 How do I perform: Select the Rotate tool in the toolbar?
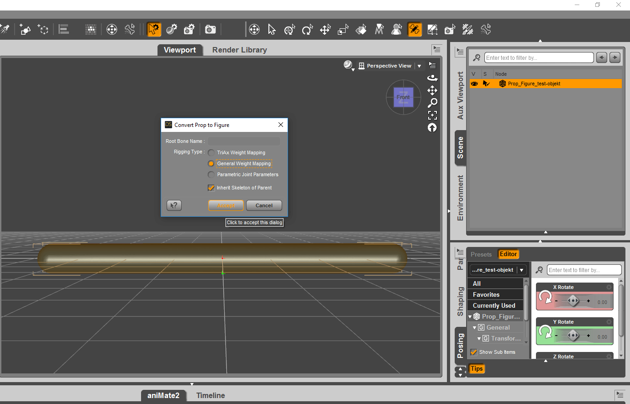[x=307, y=30]
